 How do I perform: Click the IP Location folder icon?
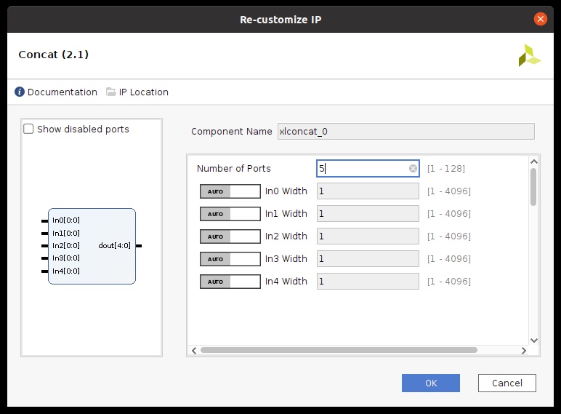tap(111, 92)
